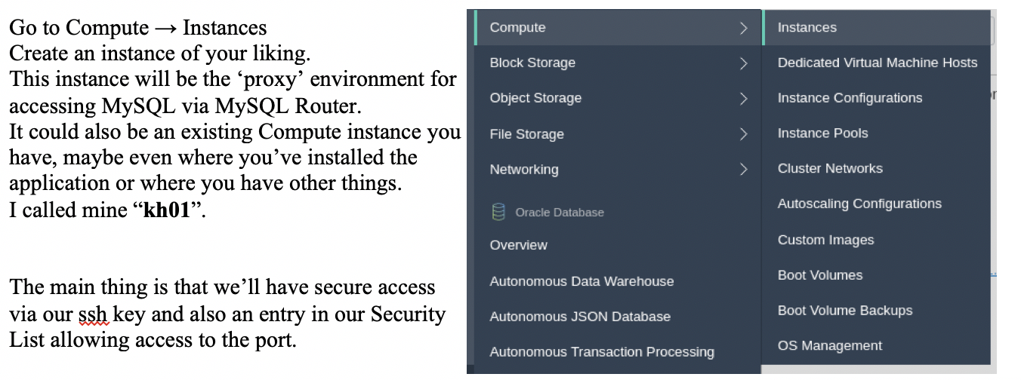1021x380 pixels.
Task: Go to Instance Pools
Action: pos(822,133)
